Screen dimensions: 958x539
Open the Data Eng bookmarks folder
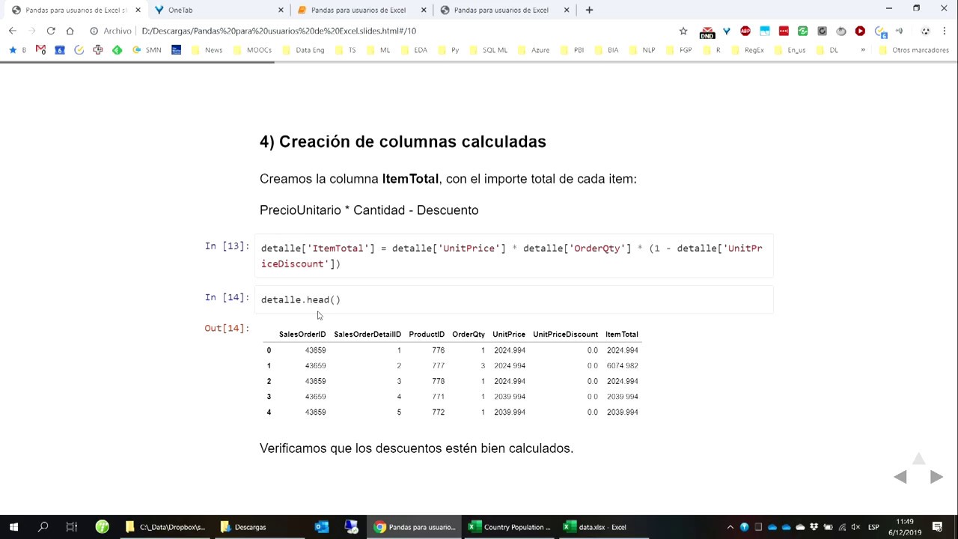(304, 50)
